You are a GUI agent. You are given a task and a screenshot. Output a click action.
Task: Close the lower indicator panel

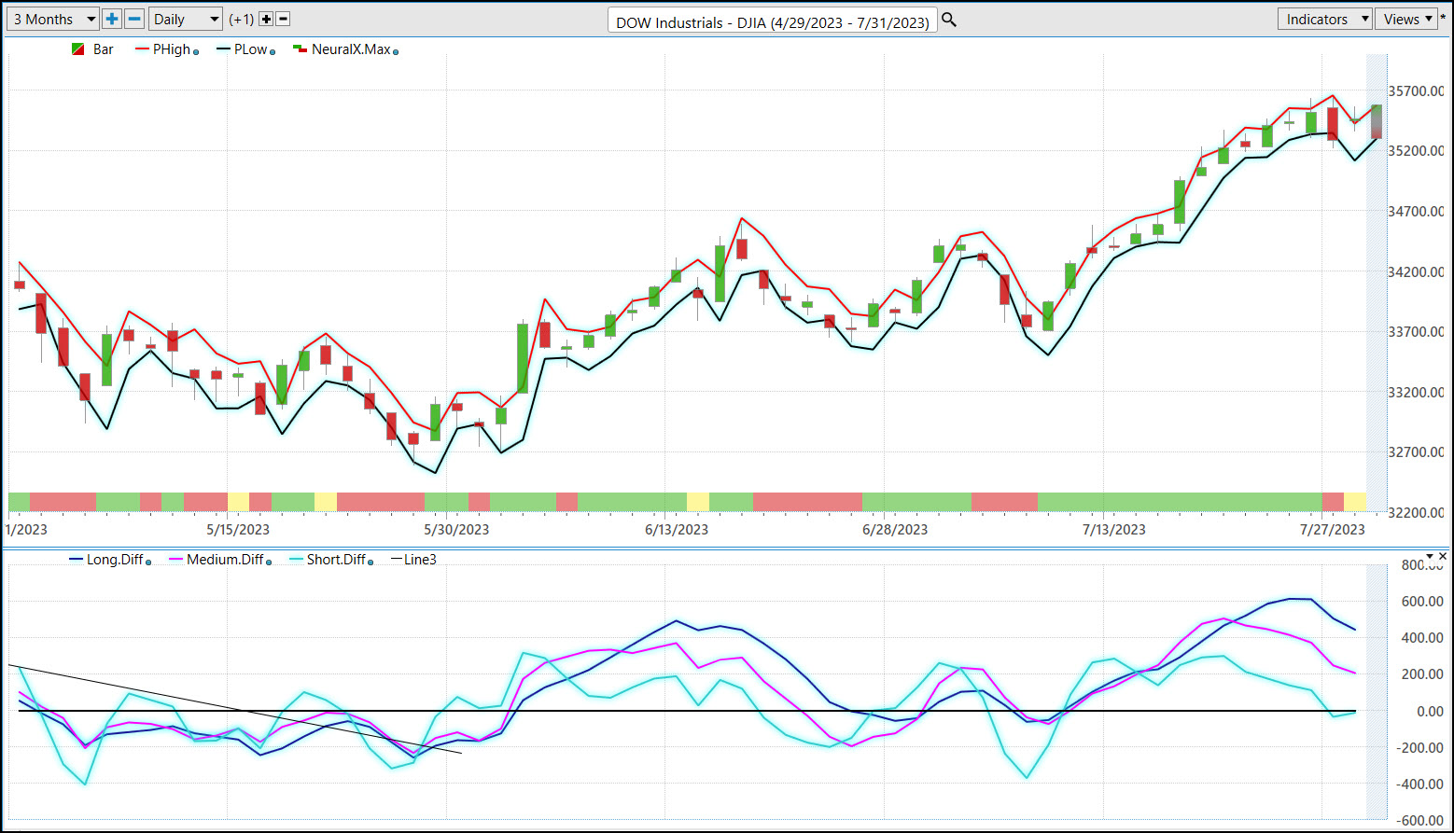(1443, 557)
